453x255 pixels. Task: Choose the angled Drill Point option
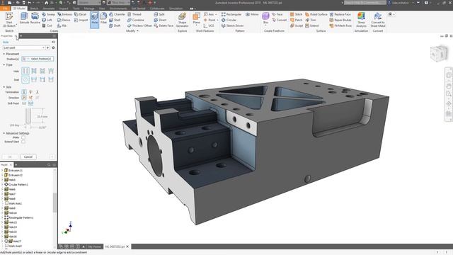coord(30,103)
